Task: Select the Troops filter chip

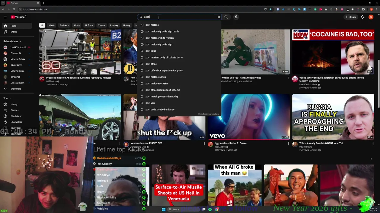Action: pos(102,25)
